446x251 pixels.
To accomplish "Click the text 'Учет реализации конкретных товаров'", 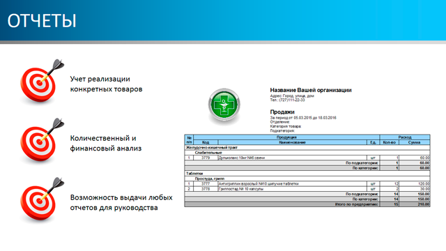I will (x=106, y=84).
